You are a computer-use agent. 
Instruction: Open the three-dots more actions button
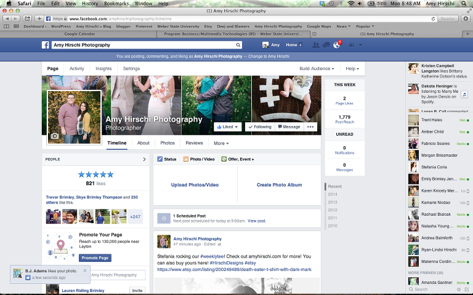310,127
